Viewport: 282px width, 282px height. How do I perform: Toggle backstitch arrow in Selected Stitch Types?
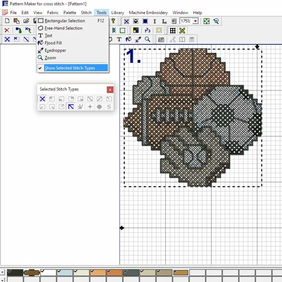coord(71,106)
